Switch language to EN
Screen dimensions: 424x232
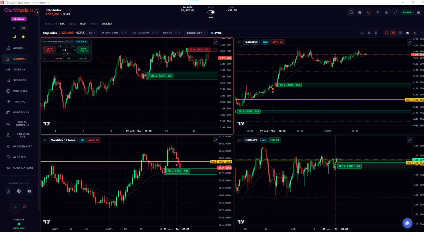point(15,28)
